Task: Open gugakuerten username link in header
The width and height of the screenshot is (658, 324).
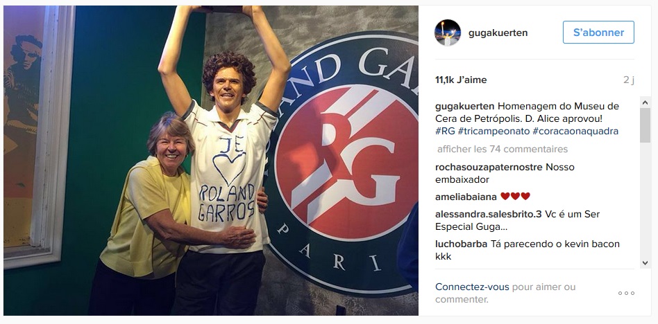Action: tap(498, 33)
